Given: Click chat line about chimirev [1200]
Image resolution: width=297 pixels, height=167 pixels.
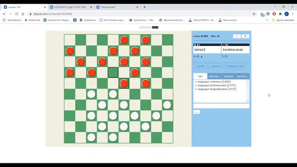Looking at the screenshot, I should tap(213, 82).
